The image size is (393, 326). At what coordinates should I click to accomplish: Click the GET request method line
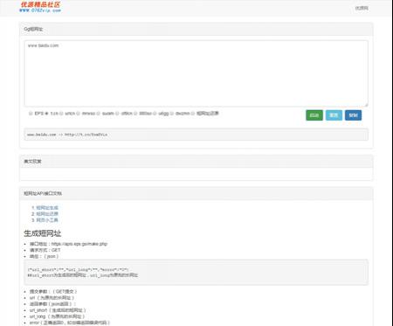coord(45,250)
